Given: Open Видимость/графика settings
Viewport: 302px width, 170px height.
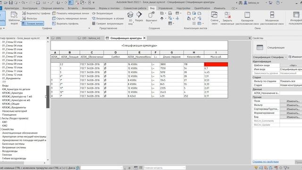Looking at the screenshot, I should [x=36, y=13].
